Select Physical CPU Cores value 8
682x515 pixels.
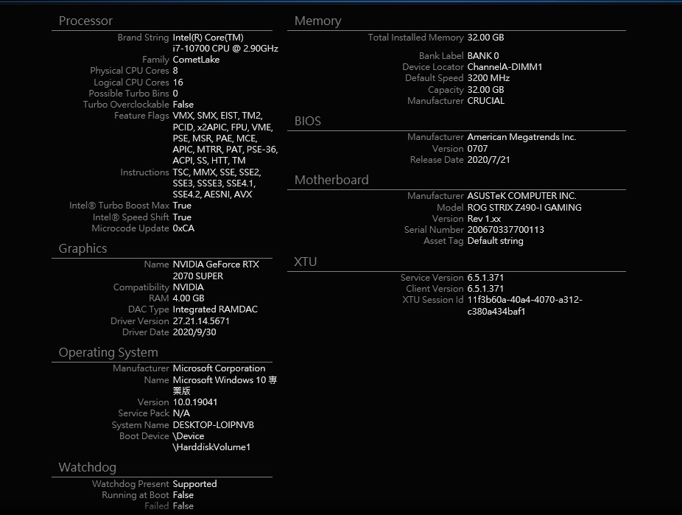pos(175,71)
